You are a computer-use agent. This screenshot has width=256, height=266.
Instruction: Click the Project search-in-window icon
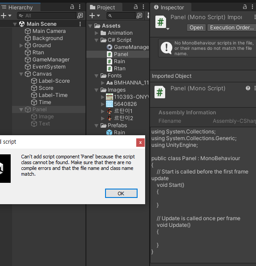pos(139,16)
